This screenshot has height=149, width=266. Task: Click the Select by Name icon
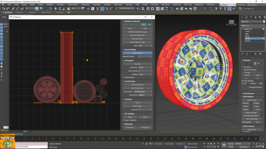pos(41,9)
